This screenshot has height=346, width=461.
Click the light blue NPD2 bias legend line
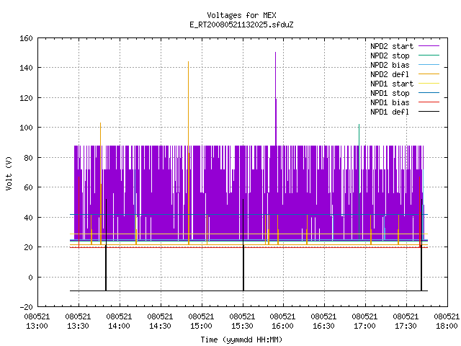click(429, 64)
